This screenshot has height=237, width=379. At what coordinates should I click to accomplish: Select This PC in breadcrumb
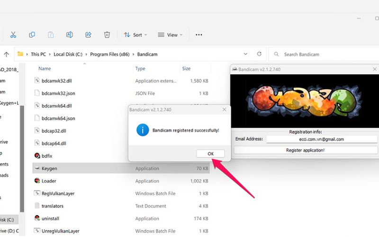(38, 55)
